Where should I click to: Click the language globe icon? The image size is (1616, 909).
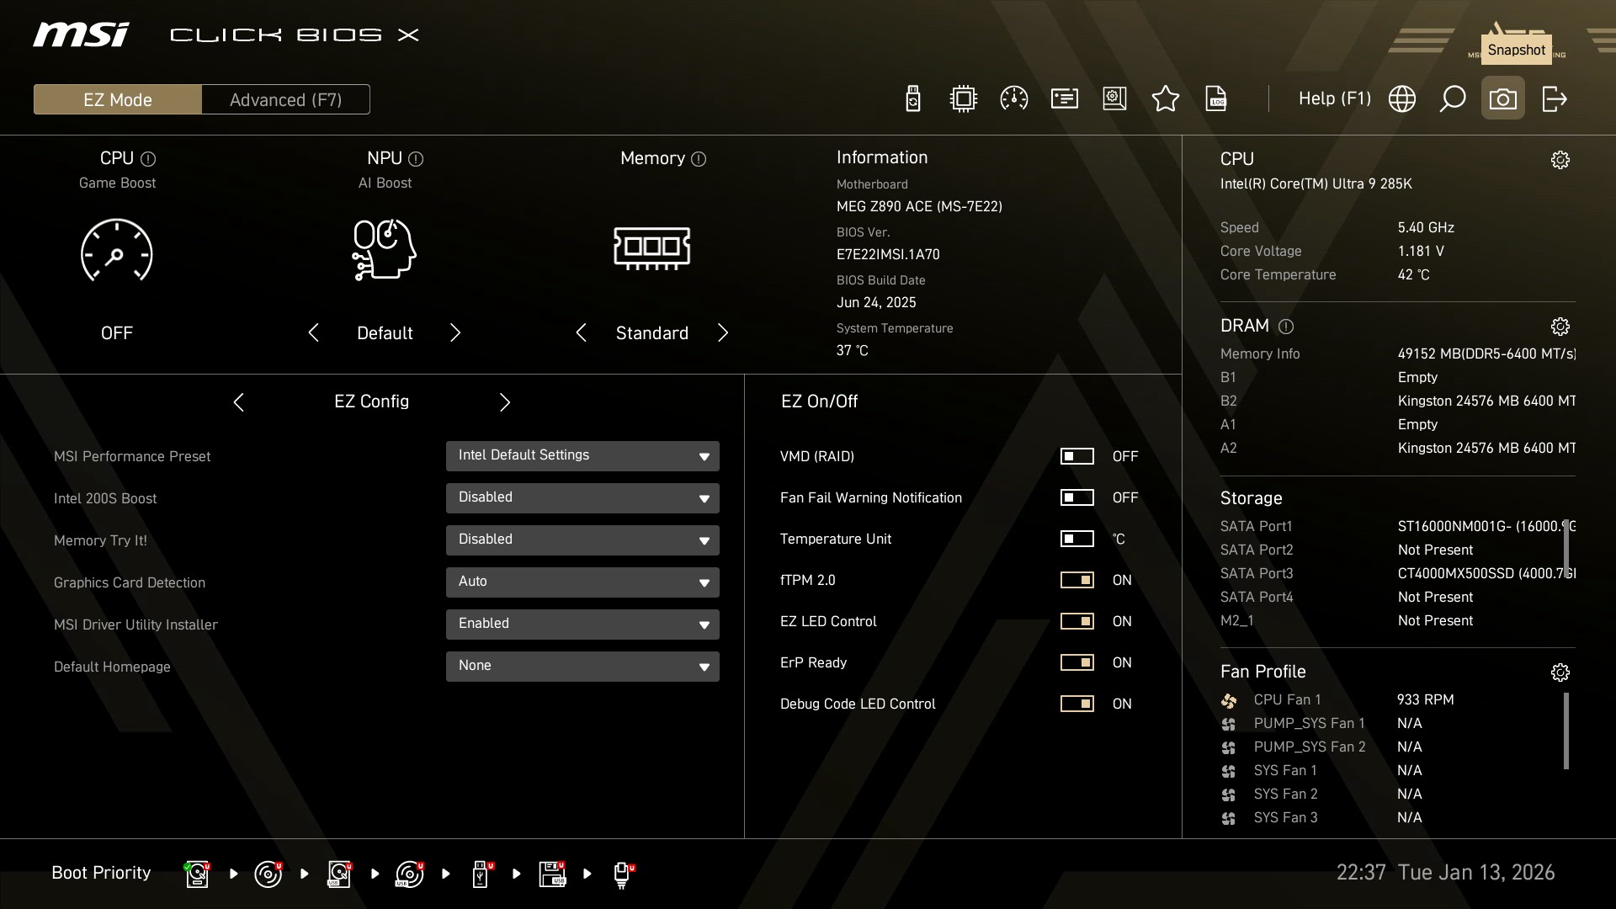pyautogui.click(x=1401, y=99)
